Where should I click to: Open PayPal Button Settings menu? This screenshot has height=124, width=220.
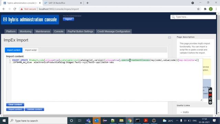pos(80,31)
